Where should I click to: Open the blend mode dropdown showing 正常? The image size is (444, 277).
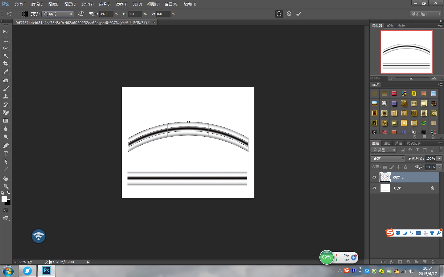pos(388,159)
